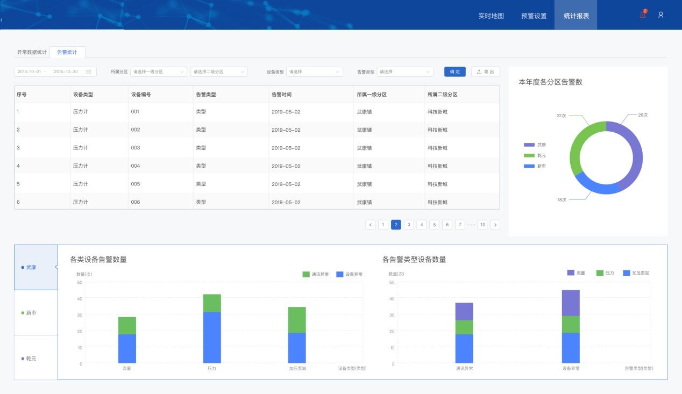Click the calendar icon in date range
The height and width of the screenshot is (394, 682).
pos(88,71)
